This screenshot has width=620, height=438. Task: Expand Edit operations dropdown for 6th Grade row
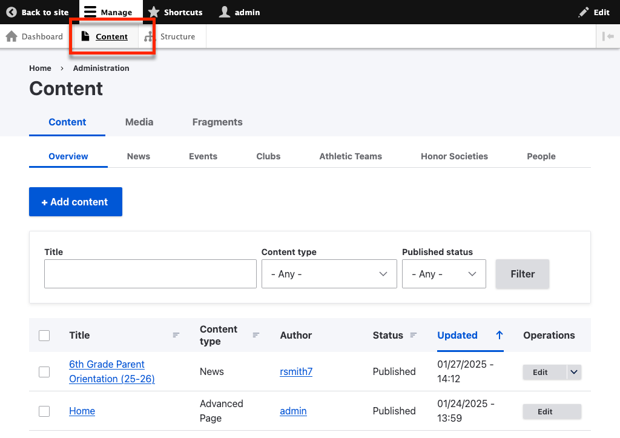574,372
